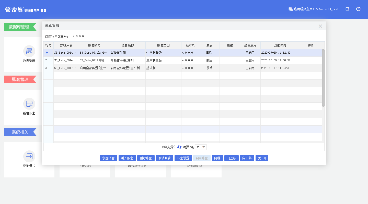Click the (3条记录) record count text
Viewport: 368px width, 204px height.
(x=169, y=147)
